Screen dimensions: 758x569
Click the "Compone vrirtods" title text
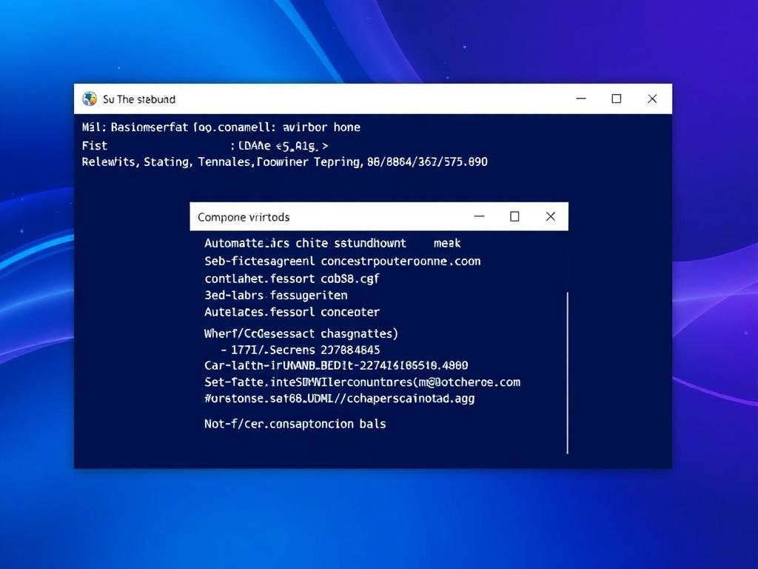(244, 217)
